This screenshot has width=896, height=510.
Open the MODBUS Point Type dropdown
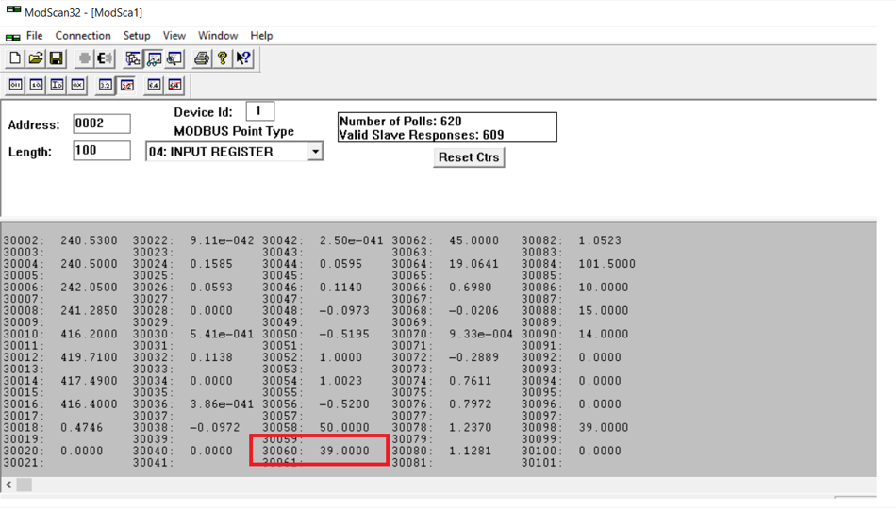point(315,152)
